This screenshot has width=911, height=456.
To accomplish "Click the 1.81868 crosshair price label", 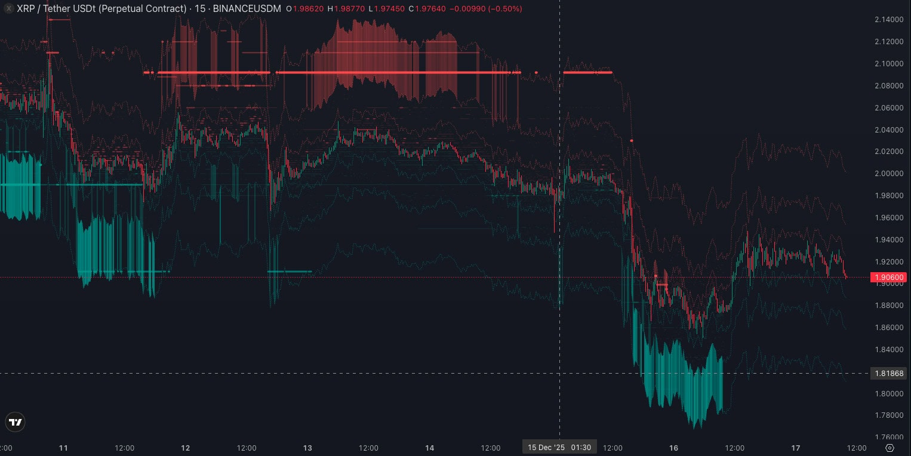I will pos(888,374).
